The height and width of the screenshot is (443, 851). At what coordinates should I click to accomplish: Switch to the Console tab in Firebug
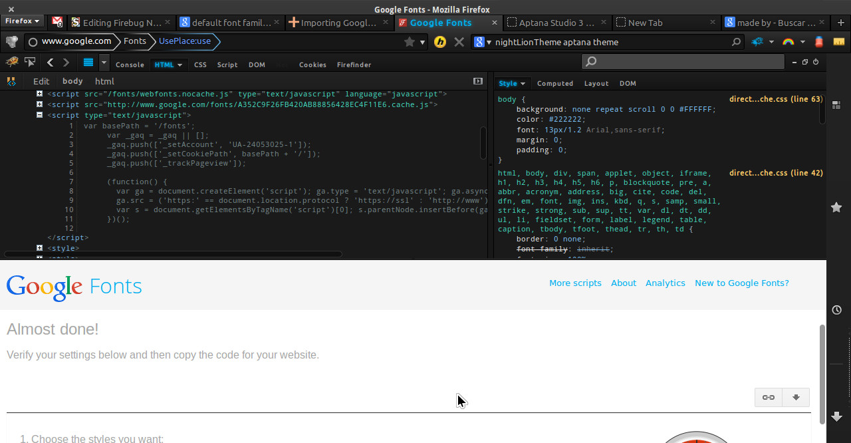(x=130, y=65)
